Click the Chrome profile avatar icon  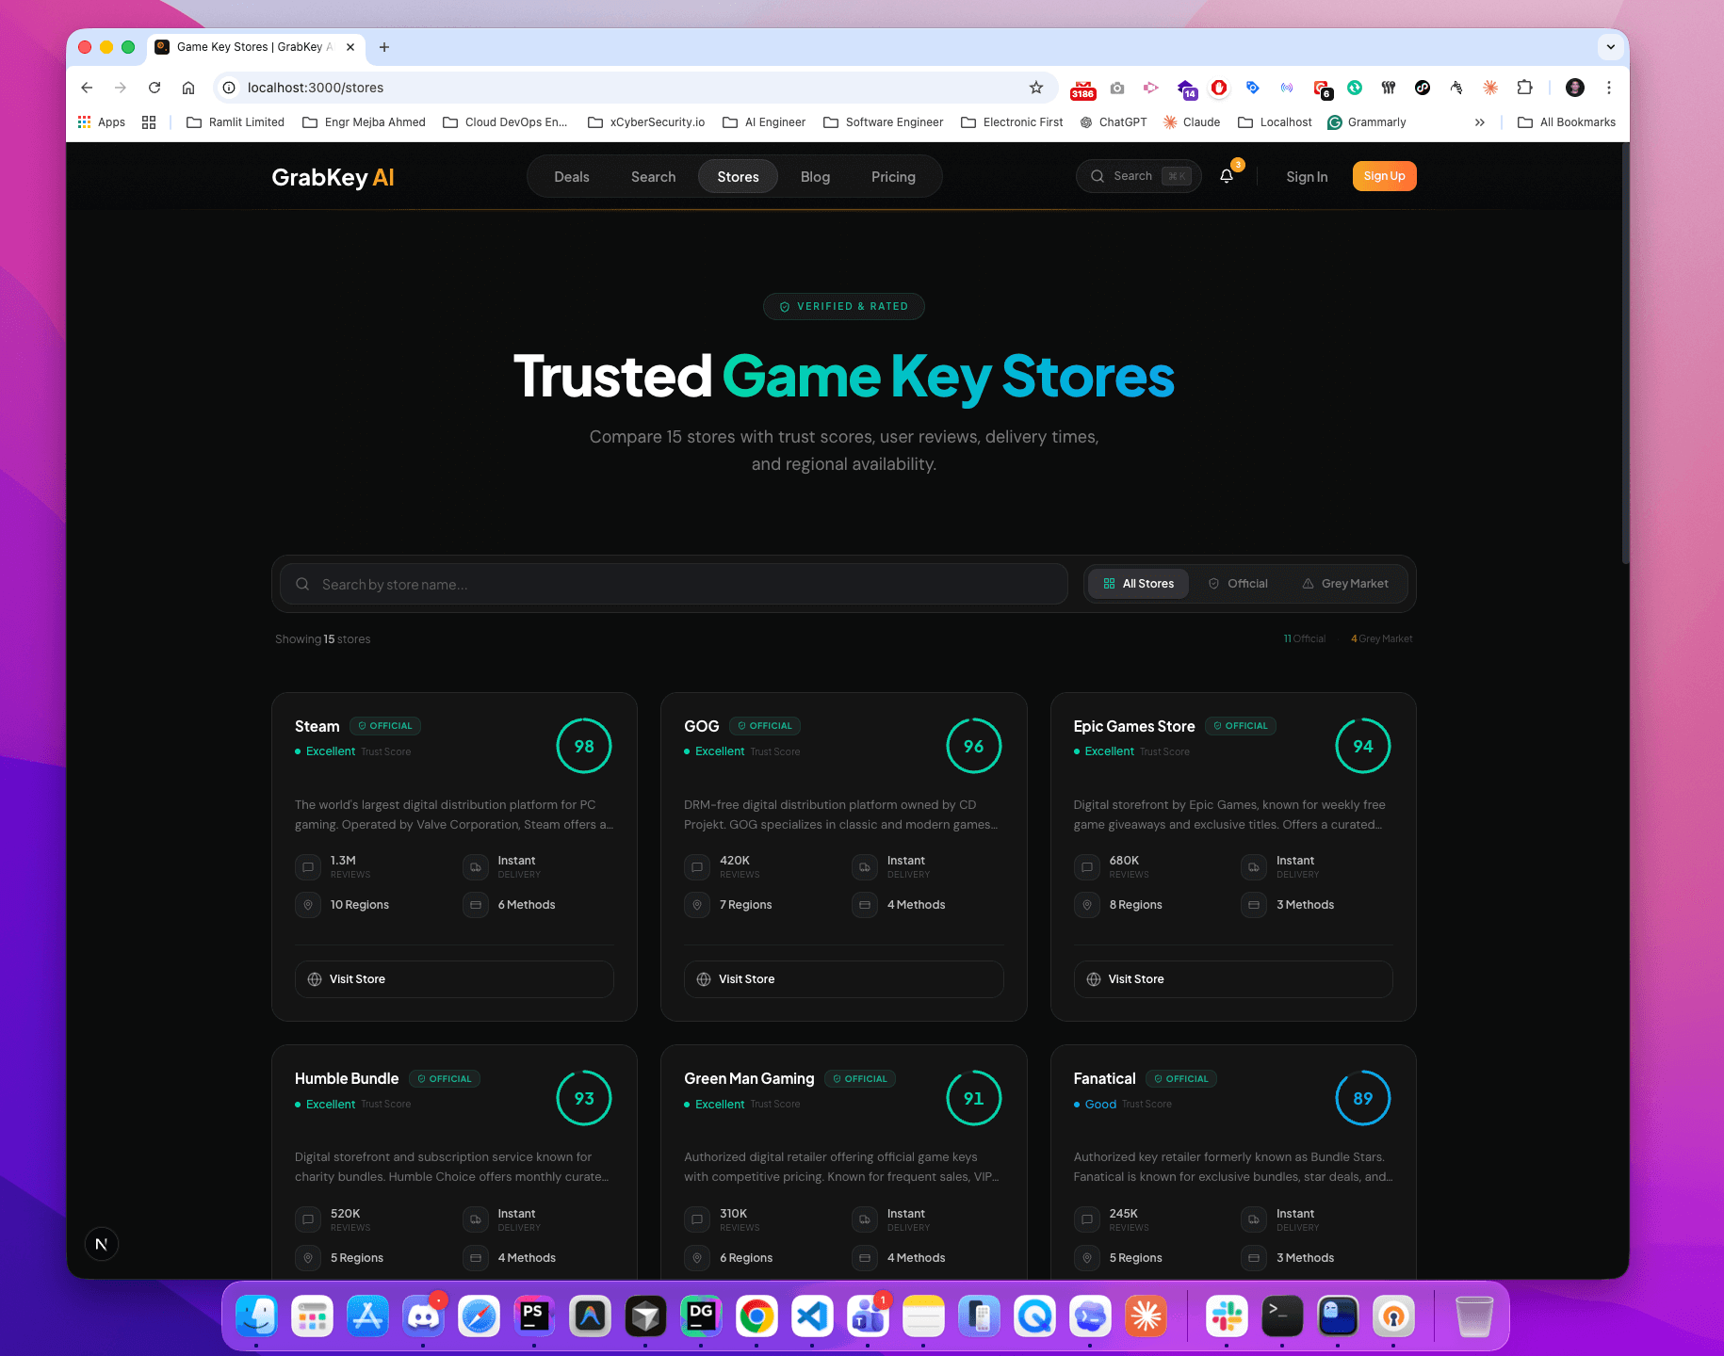tap(1574, 88)
